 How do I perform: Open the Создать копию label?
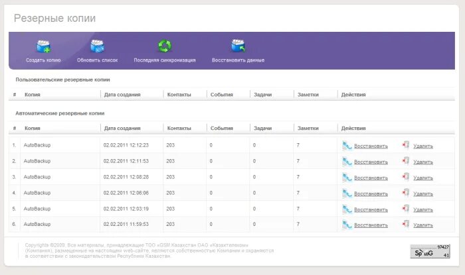pyautogui.click(x=43, y=60)
